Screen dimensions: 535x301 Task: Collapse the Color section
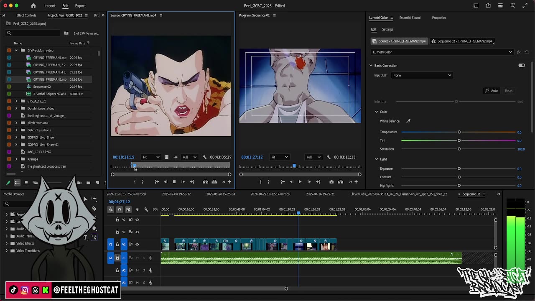376,112
